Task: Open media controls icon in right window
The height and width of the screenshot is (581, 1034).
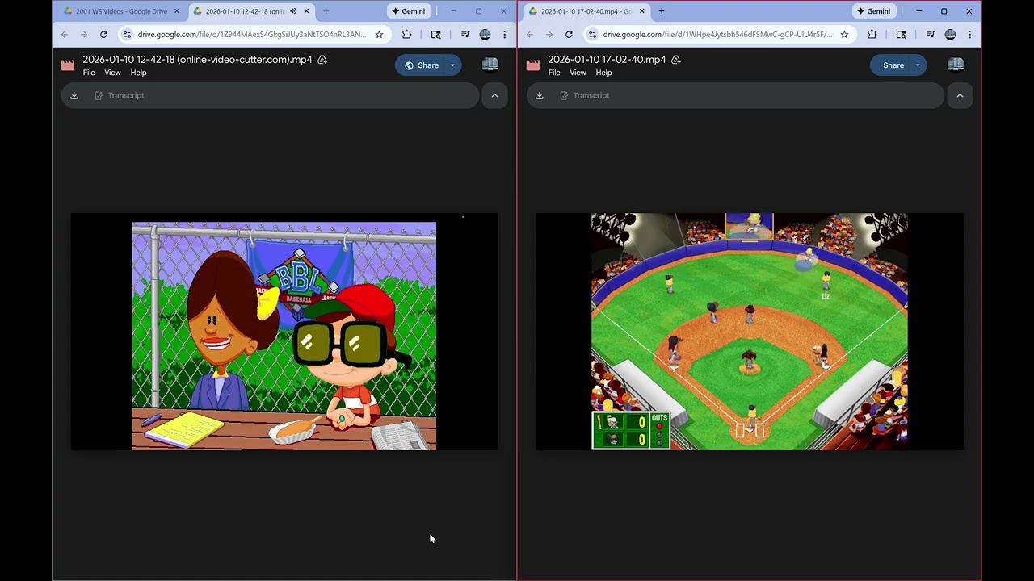Action: coord(931,35)
